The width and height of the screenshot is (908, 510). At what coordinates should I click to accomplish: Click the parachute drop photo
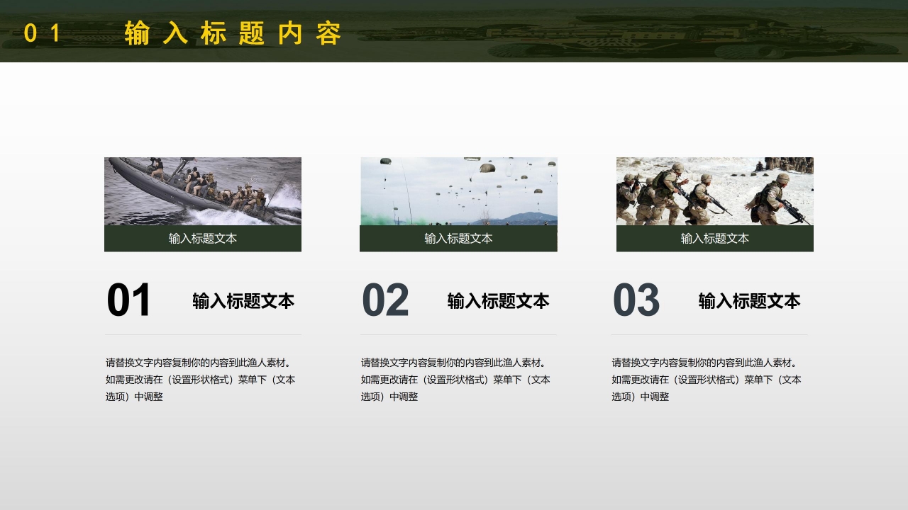458,191
